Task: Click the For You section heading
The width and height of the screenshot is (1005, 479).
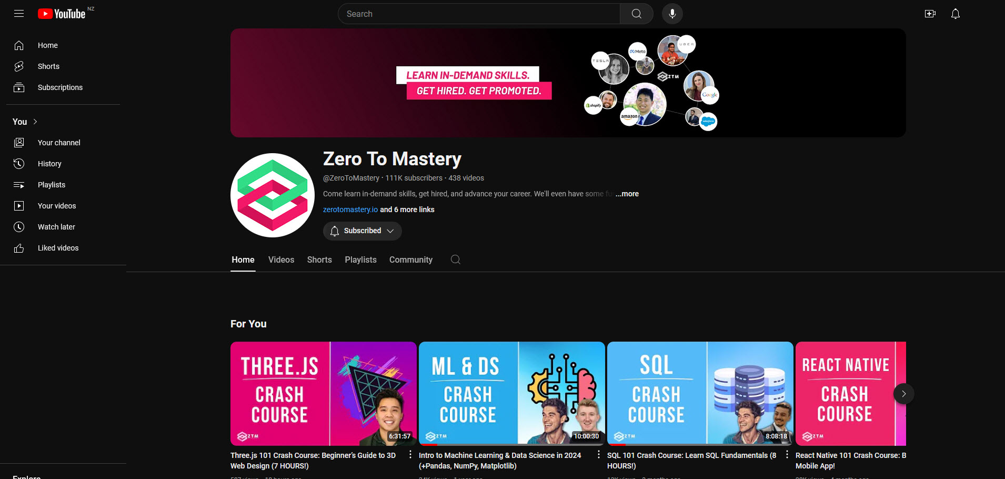Action: (x=248, y=324)
